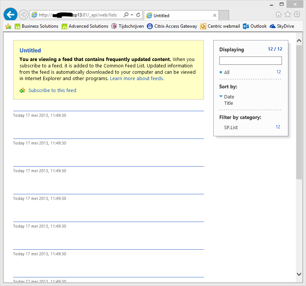Filter by SP.List category
The image size is (306, 286).
pos(231,127)
